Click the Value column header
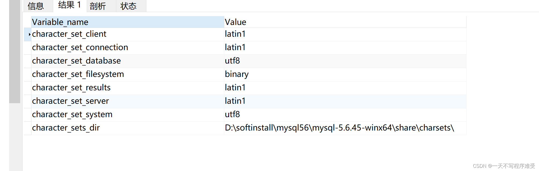The height and width of the screenshot is (171, 539). pyautogui.click(x=345, y=22)
